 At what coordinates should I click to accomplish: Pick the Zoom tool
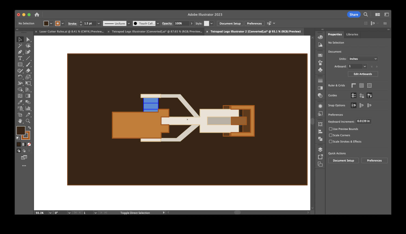click(28, 121)
